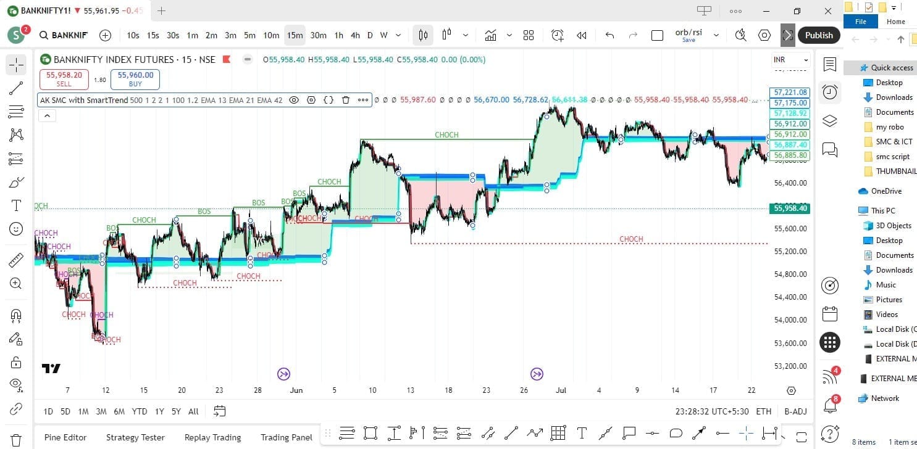The width and height of the screenshot is (917, 449).
Task: Open the chats panel icon
Action: point(830,149)
